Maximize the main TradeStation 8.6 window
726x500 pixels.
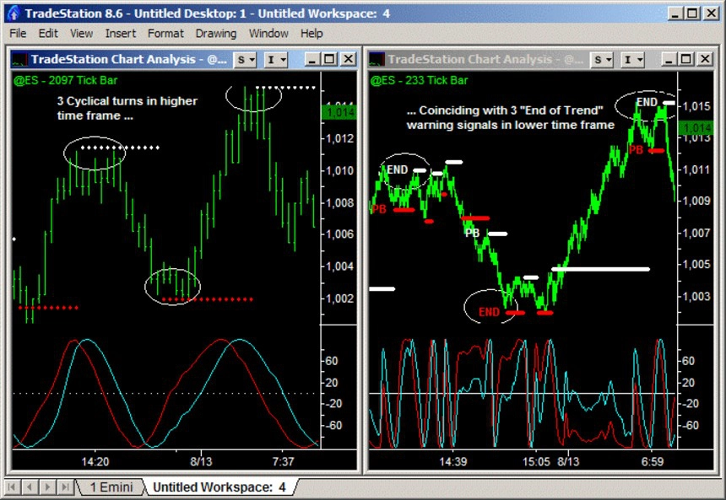tap(693, 13)
